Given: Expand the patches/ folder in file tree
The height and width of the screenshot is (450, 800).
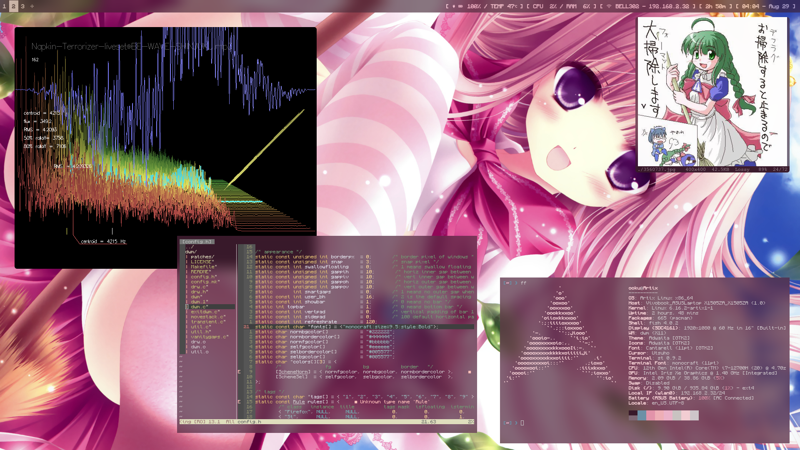Looking at the screenshot, I should pos(202,257).
